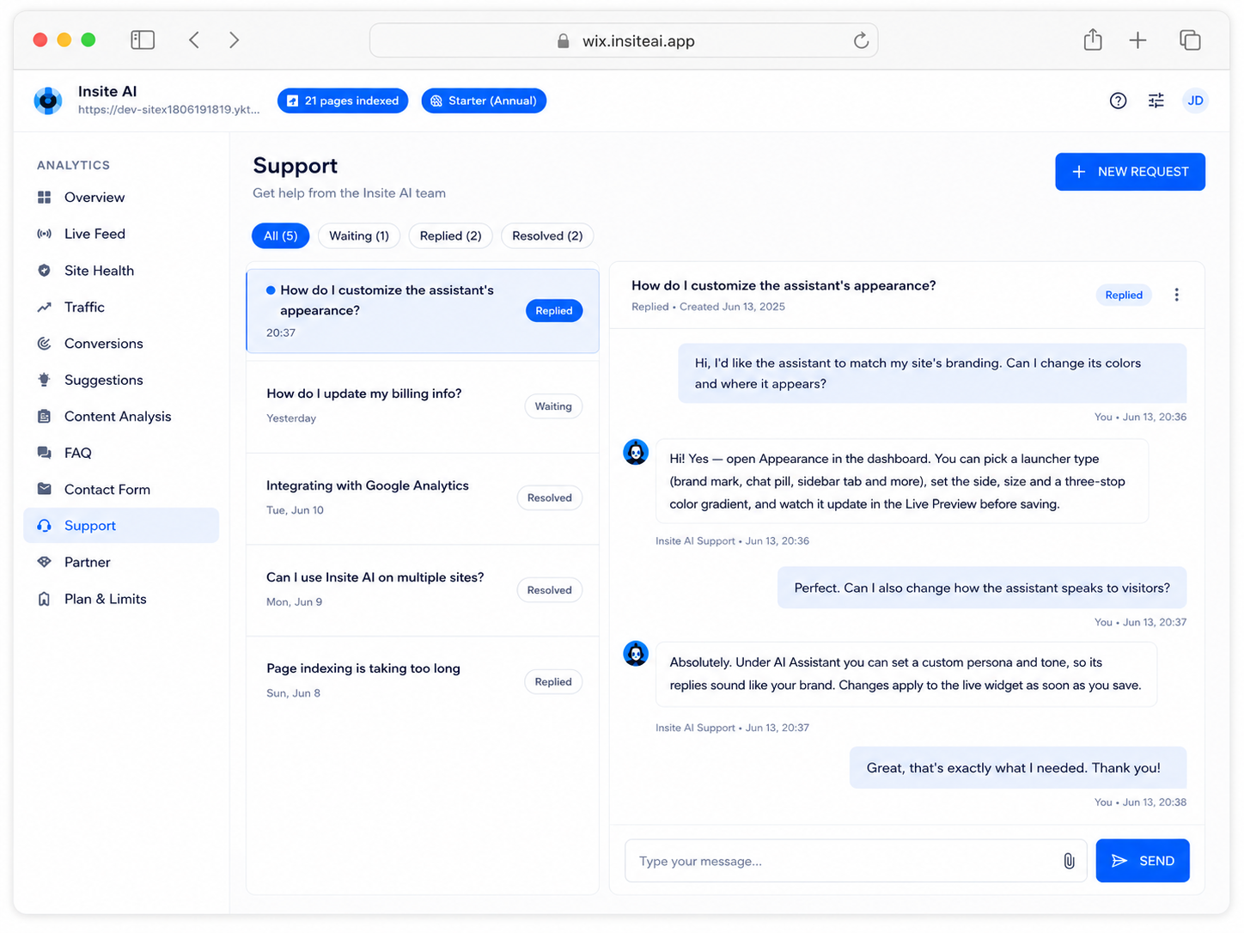This screenshot has width=1244, height=933.
Task: Click the Starter (Annual) plan badge
Action: coord(484,101)
